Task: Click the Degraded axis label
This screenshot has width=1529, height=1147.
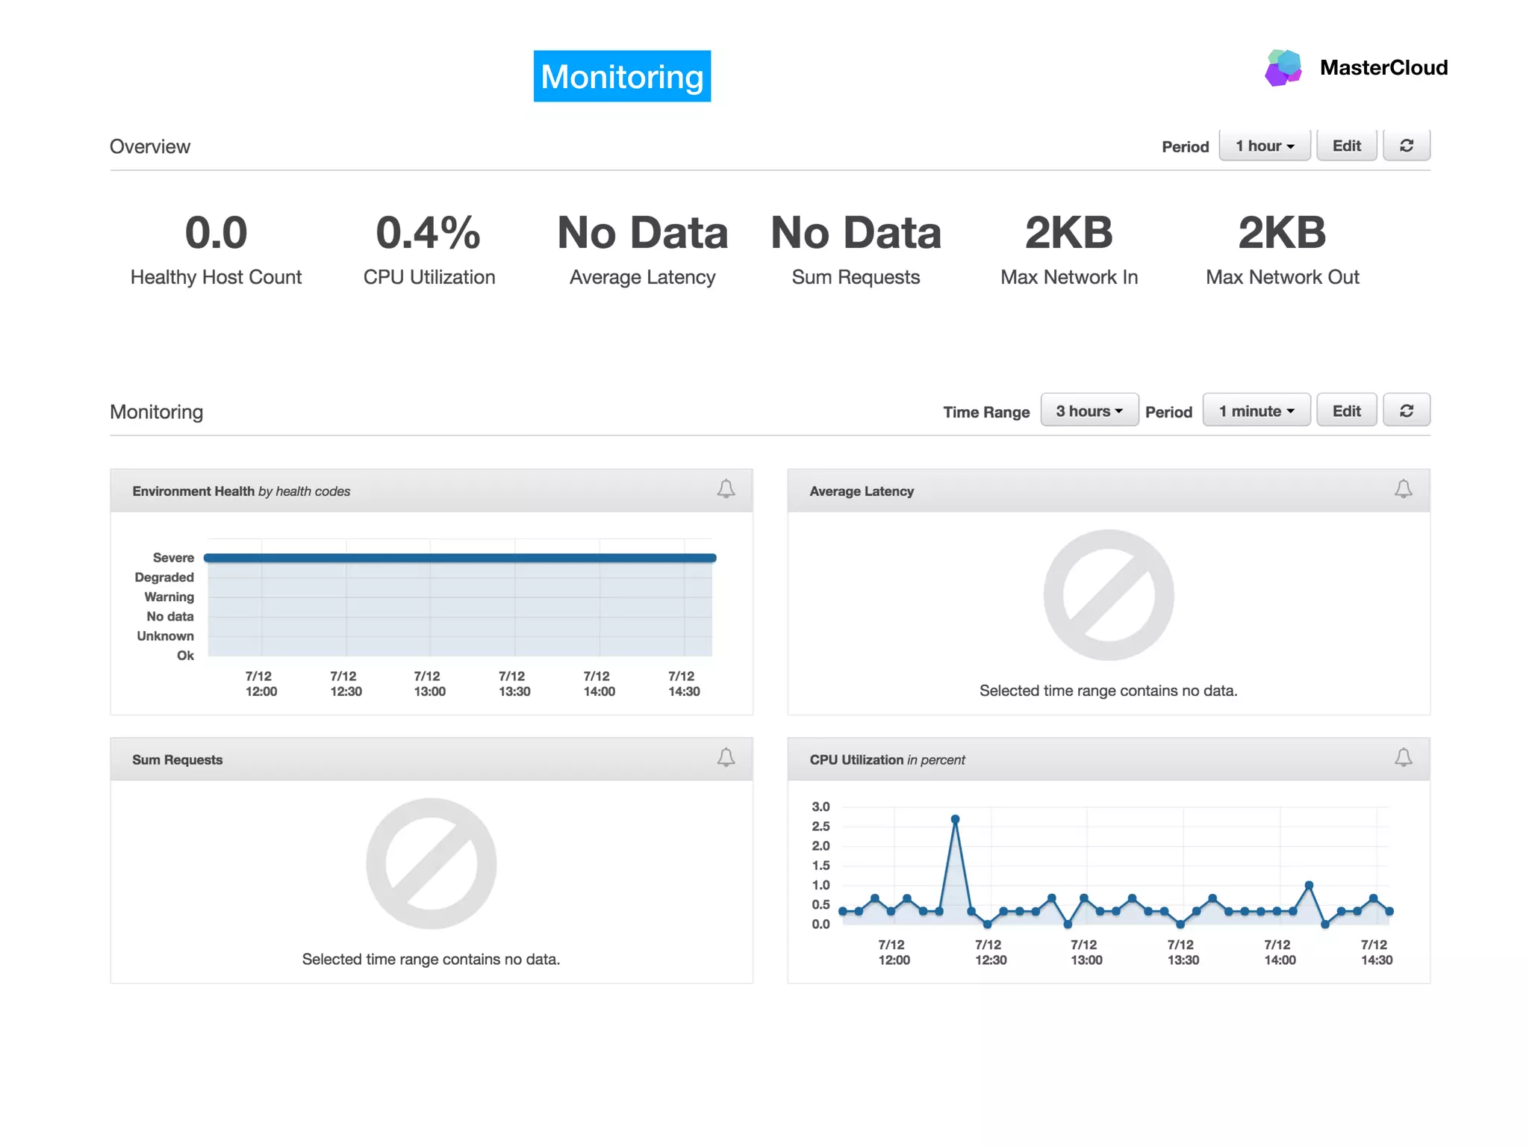Action: [x=164, y=577]
